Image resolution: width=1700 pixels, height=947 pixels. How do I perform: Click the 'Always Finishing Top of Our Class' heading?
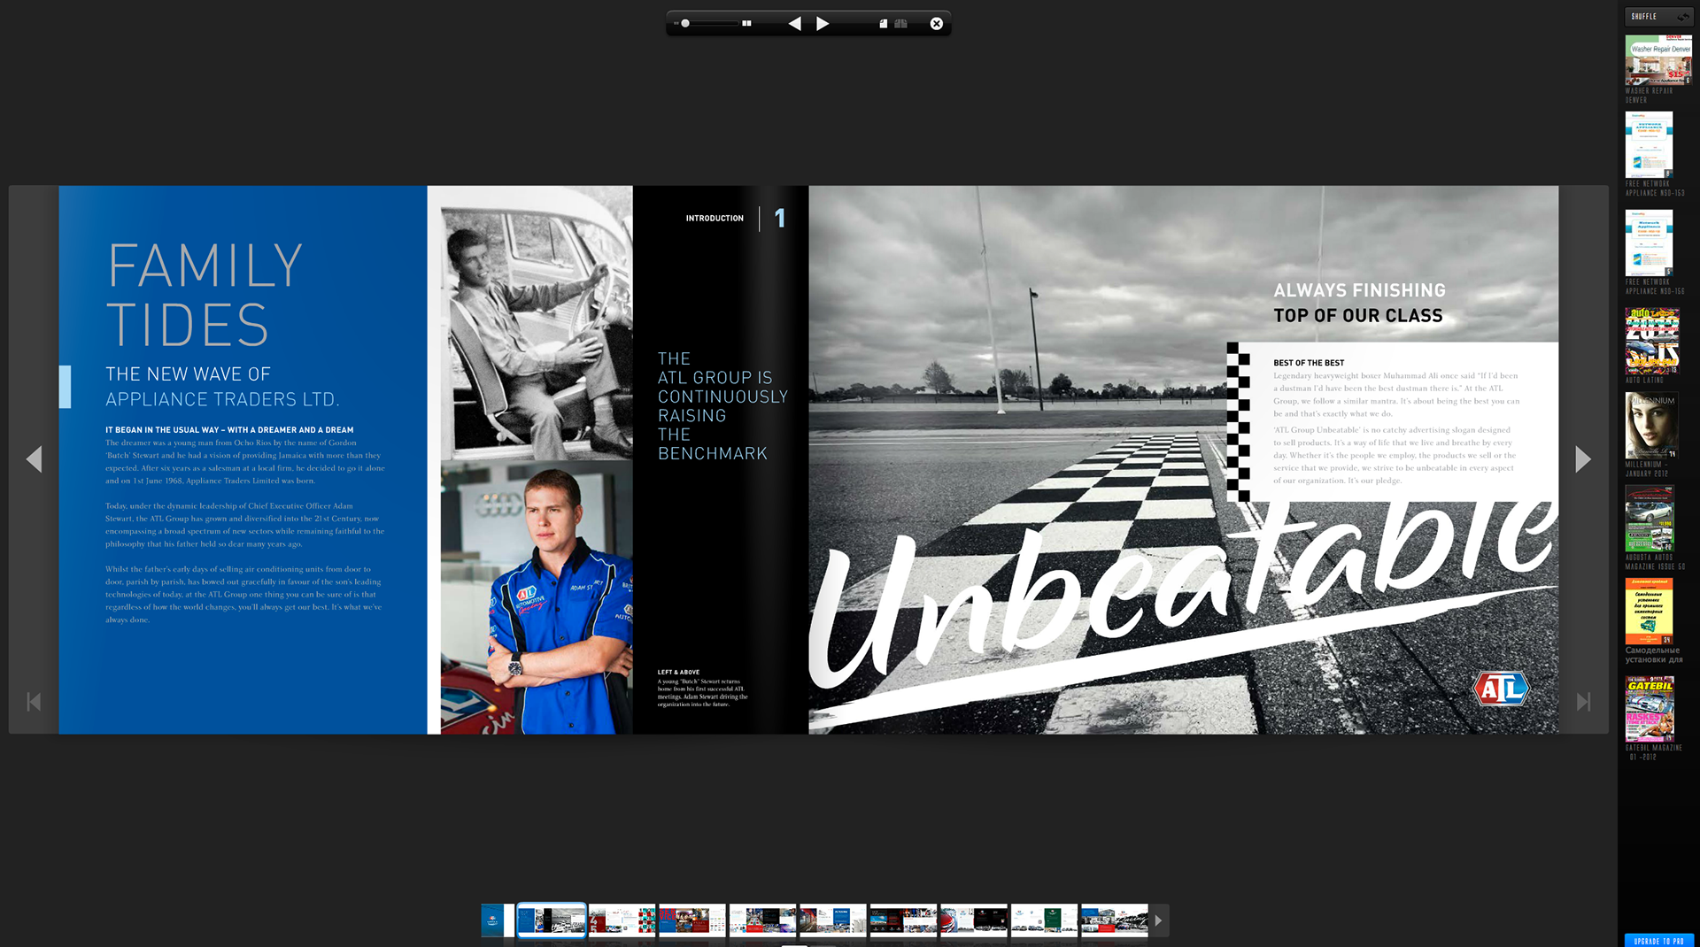1359,303
